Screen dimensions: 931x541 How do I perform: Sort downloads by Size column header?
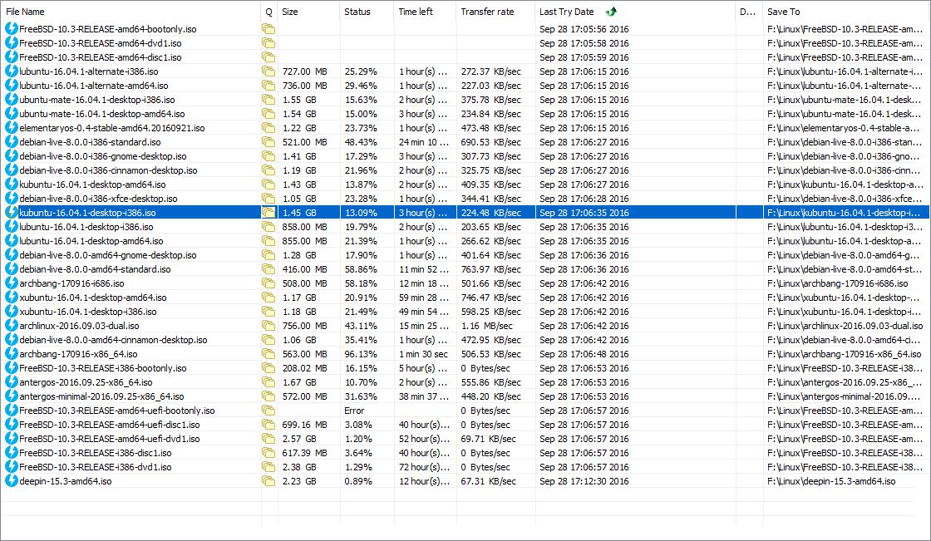click(308, 12)
